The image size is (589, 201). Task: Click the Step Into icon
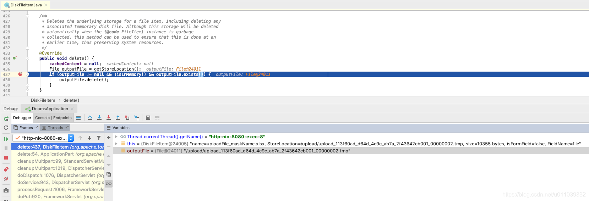click(99, 118)
